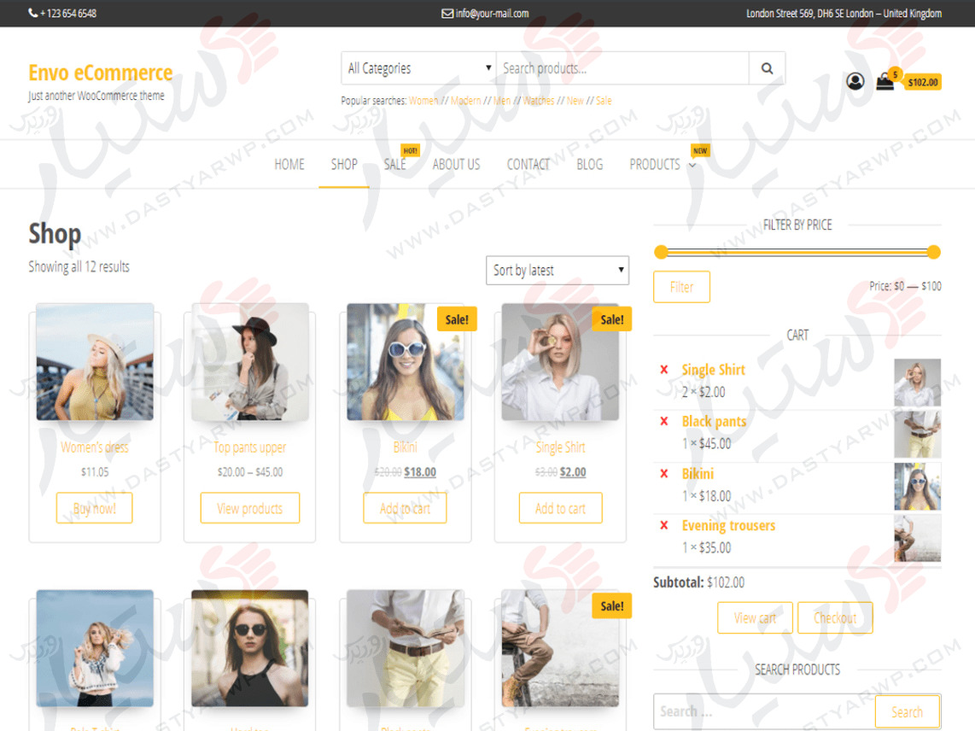Click the View cart button
The image size is (975, 731).
click(x=755, y=617)
